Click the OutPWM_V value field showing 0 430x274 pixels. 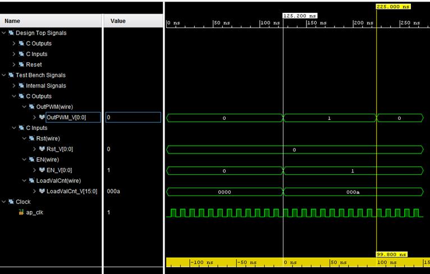coord(133,118)
